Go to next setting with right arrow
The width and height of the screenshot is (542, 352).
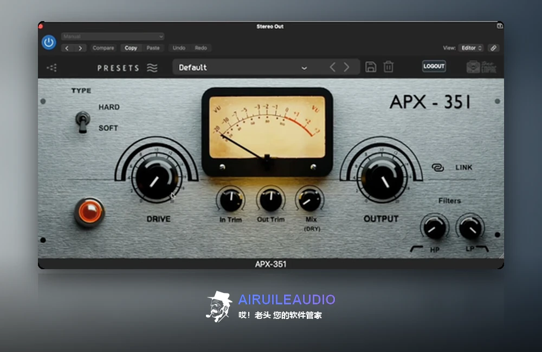[80, 48]
